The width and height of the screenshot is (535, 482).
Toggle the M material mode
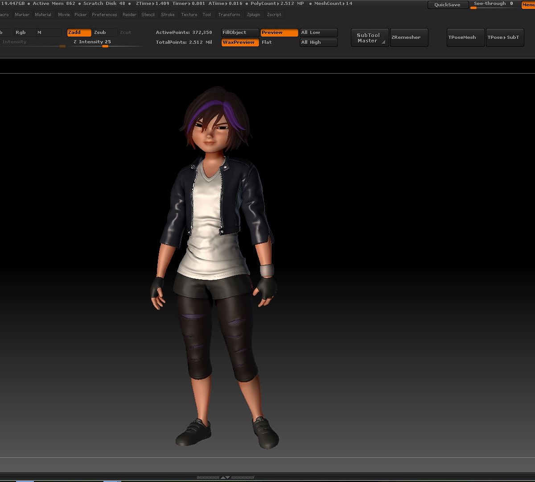tap(49, 33)
